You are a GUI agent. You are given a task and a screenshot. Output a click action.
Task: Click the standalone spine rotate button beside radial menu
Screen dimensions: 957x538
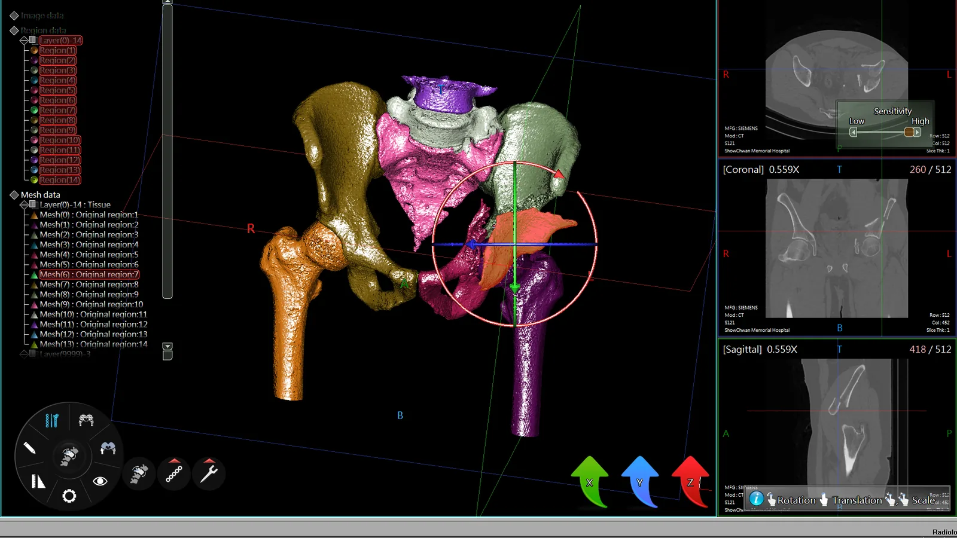[139, 475]
